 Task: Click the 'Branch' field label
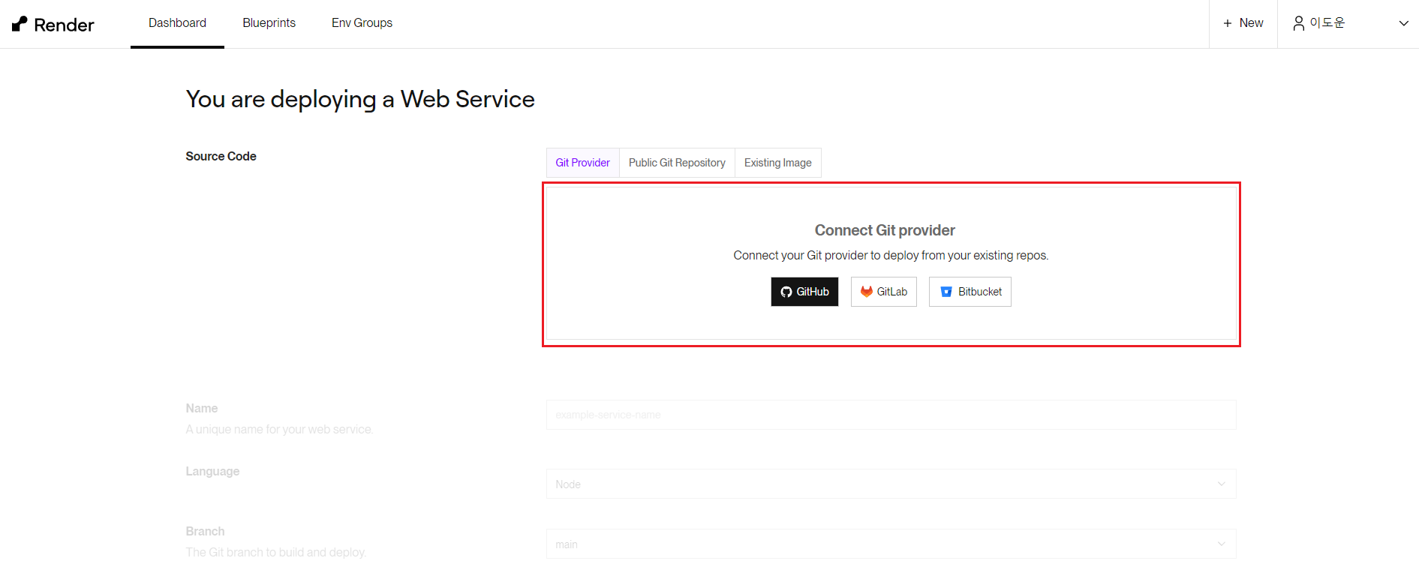(205, 531)
